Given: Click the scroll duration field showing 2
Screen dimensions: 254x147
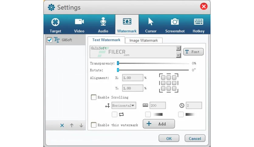Looking at the screenshot, I should pyautogui.click(x=194, y=106).
